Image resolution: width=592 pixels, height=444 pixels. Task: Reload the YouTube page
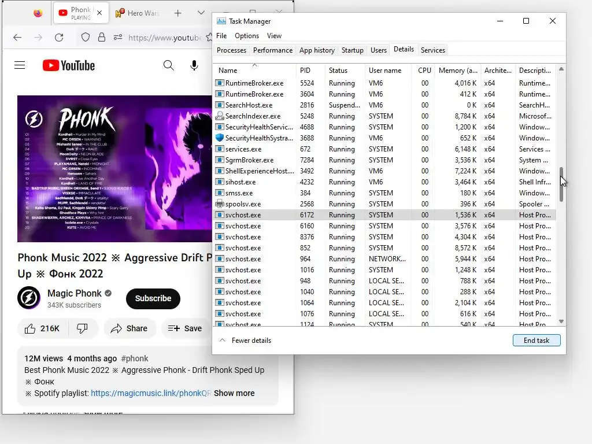pyautogui.click(x=59, y=38)
